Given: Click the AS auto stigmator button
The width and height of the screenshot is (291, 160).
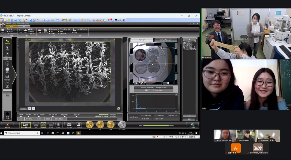Looking at the screenshot, I should pyautogui.click(x=100, y=124).
